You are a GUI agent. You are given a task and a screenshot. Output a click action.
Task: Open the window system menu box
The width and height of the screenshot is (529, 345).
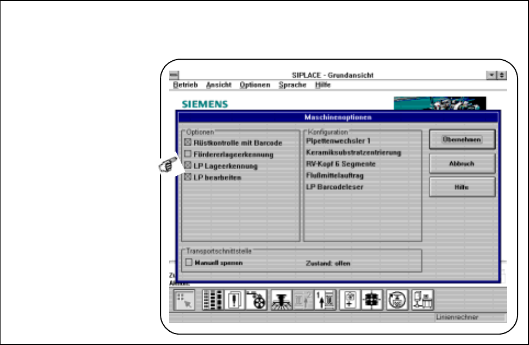(x=174, y=75)
